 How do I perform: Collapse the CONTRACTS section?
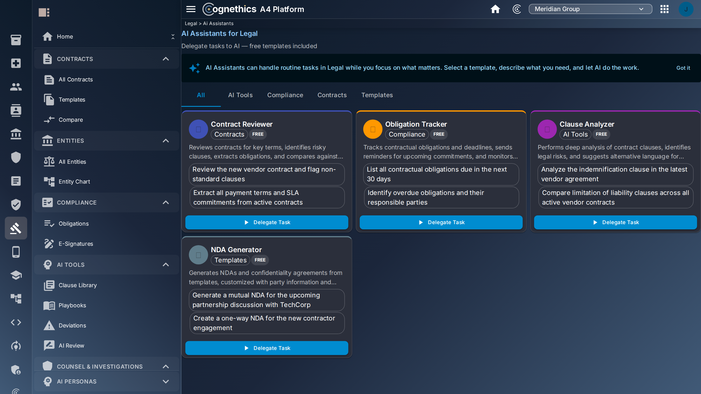tap(166, 59)
